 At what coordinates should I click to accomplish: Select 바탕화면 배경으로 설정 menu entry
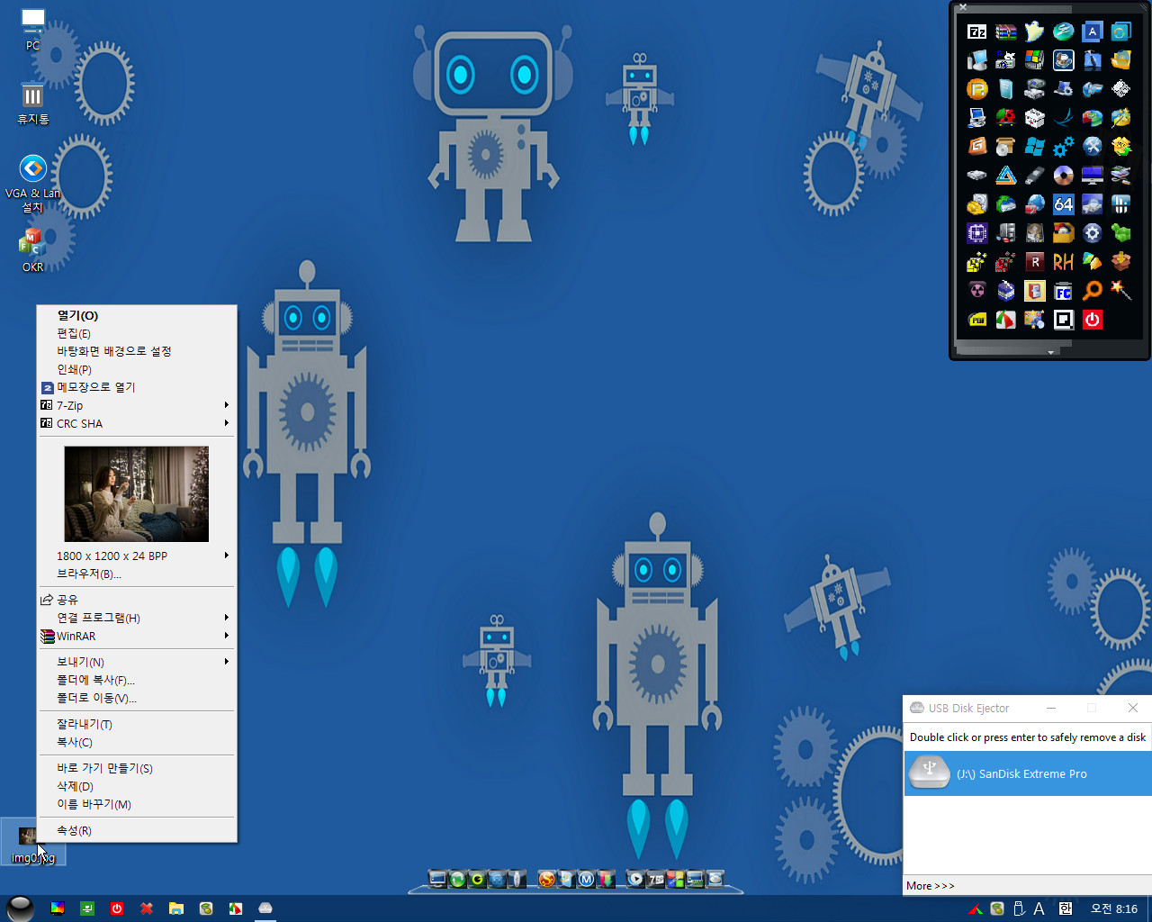pyautogui.click(x=137, y=351)
